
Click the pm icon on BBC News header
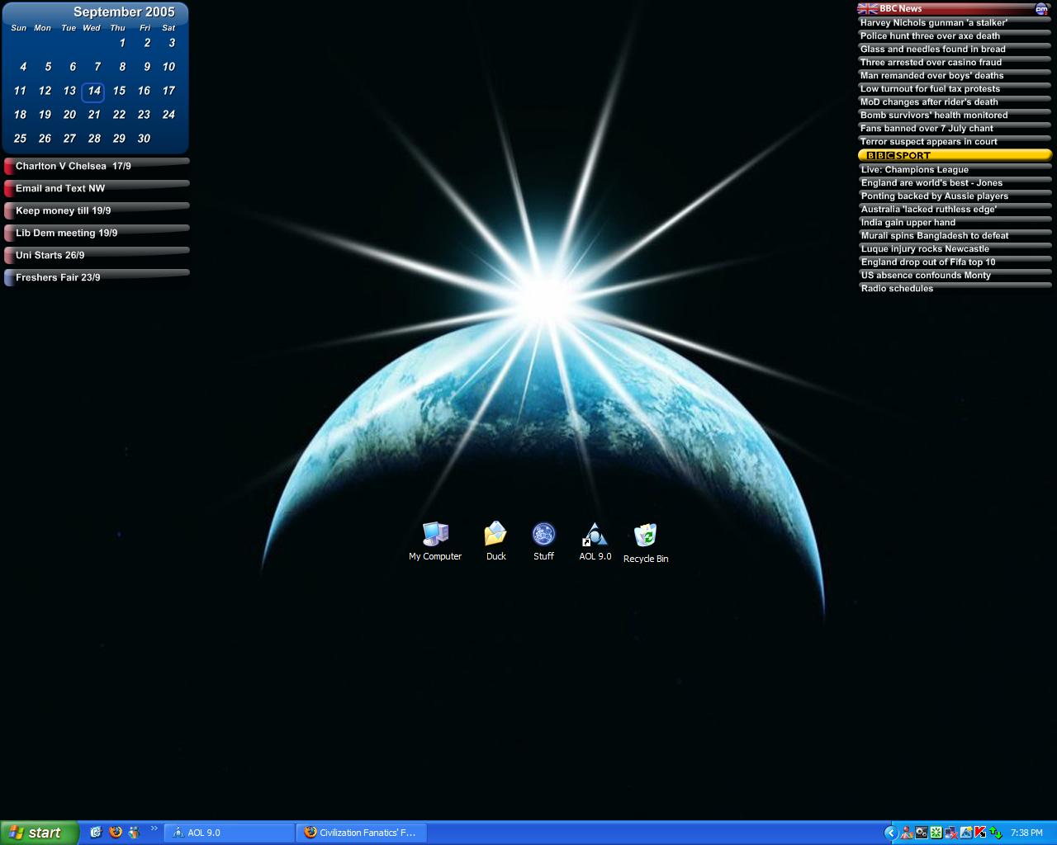point(1041,9)
